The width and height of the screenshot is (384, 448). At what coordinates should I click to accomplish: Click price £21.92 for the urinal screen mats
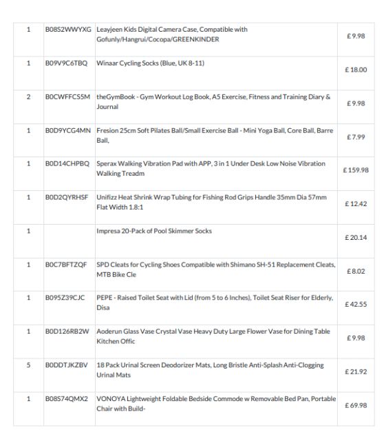[356, 372]
